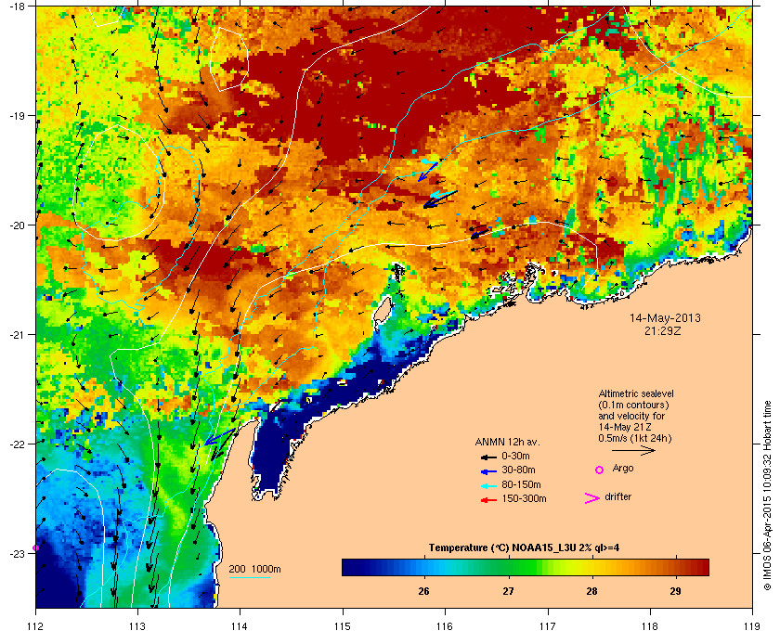Click the 30-80m depth label
This screenshot has height=631, width=780.
(x=518, y=470)
